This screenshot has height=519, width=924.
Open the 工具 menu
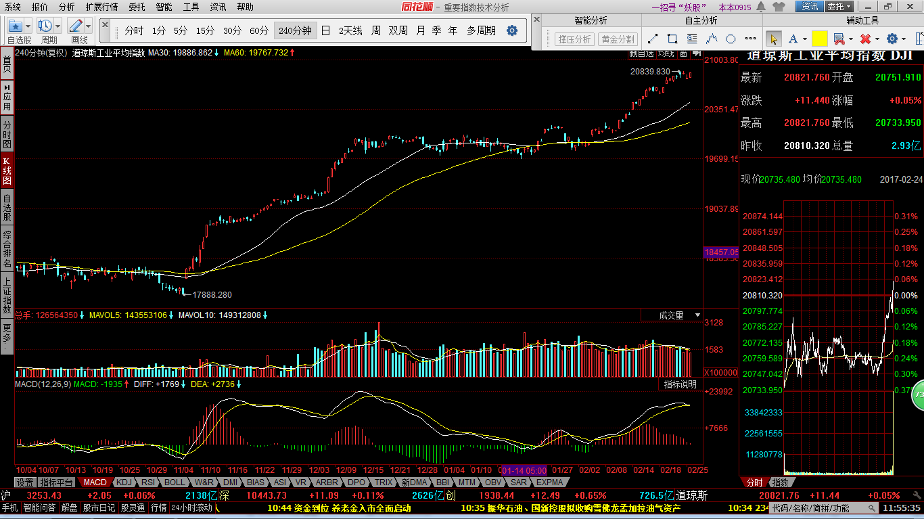pos(191,7)
